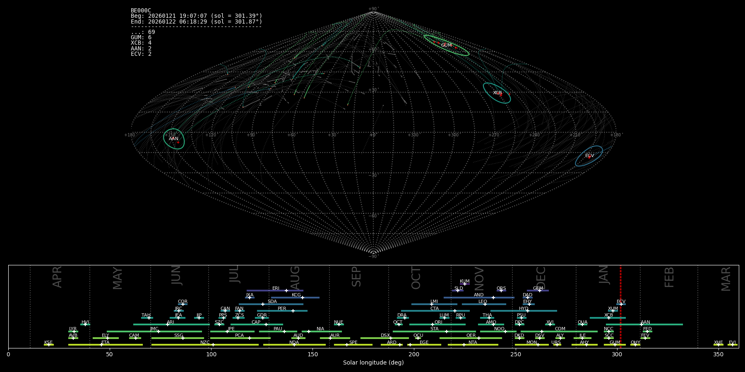Click the "GUM: 6" count line

point(141,38)
